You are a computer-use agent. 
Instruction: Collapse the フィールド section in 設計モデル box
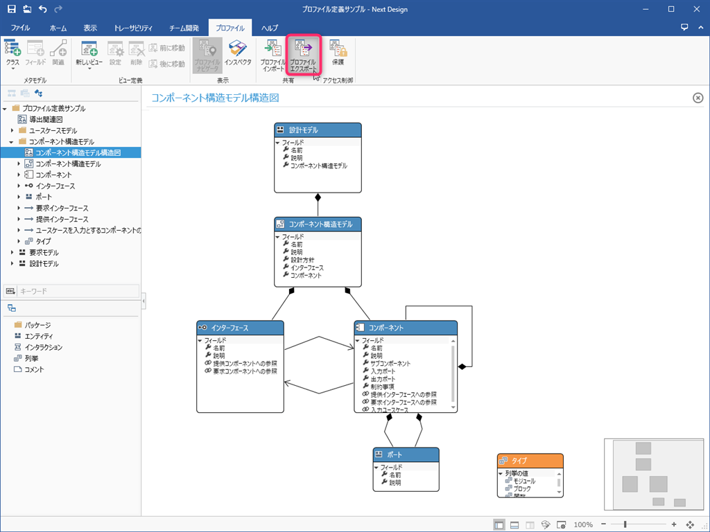278,143
